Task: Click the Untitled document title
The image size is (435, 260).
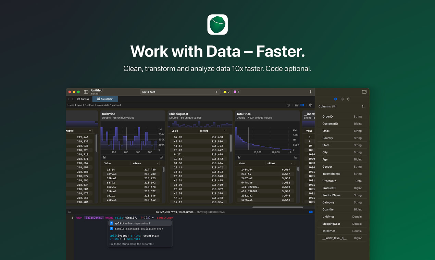Action: coord(97,90)
